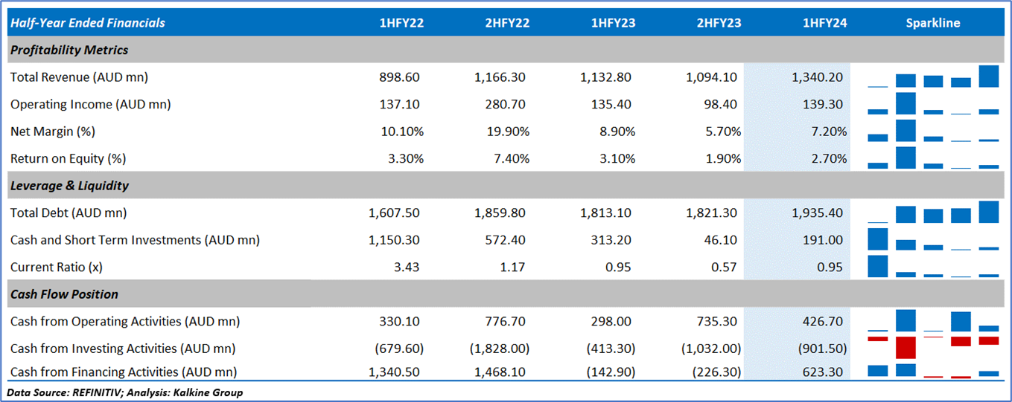
Task: Click the Sparkline column header
Action: (x=933, y=23)
